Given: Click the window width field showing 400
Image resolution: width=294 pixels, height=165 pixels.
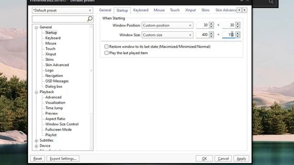Looking at the screenshot, I should [x=202, y=35].
